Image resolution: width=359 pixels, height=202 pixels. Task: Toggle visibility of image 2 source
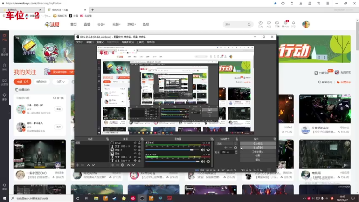tap(135, 150)
